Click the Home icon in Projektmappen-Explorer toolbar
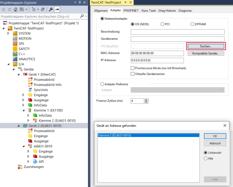The height and width of the screenshot is (187, 233). (x=15, y=9)
